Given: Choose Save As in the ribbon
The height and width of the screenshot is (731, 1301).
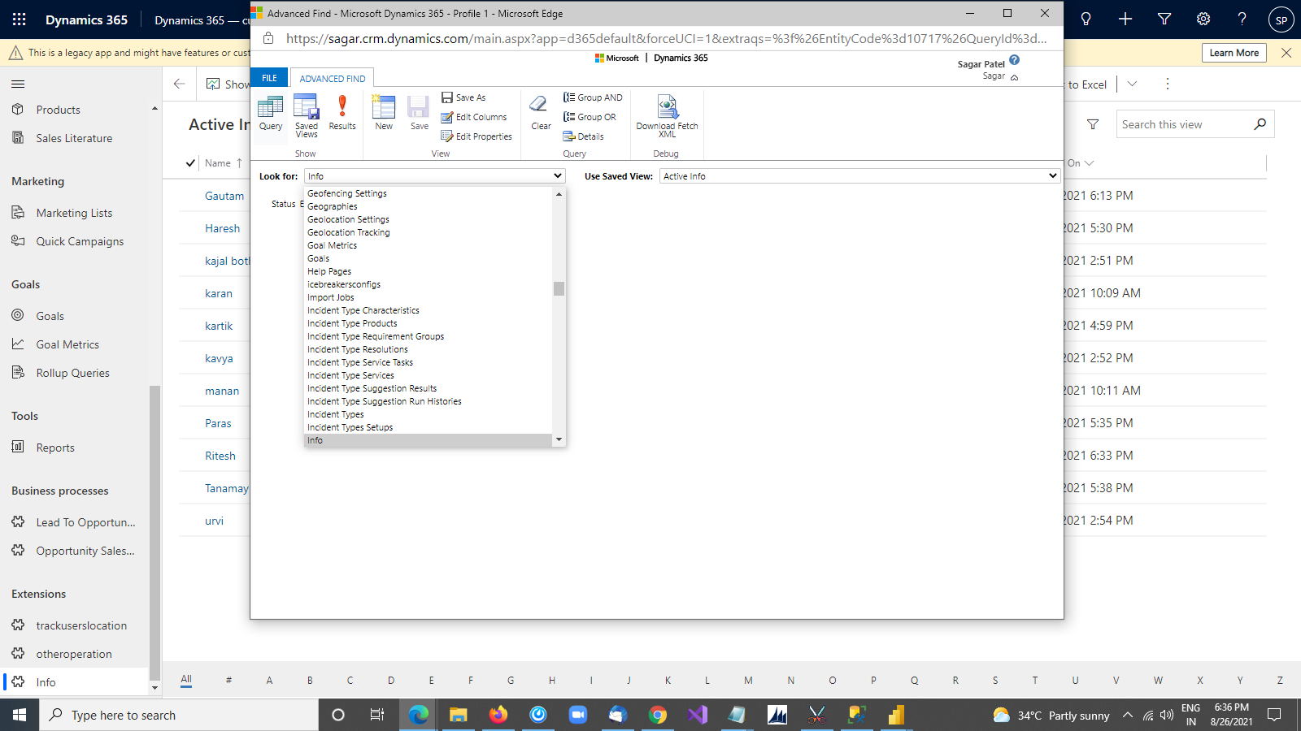Looking at the screenshot, I should pos(463,97).
